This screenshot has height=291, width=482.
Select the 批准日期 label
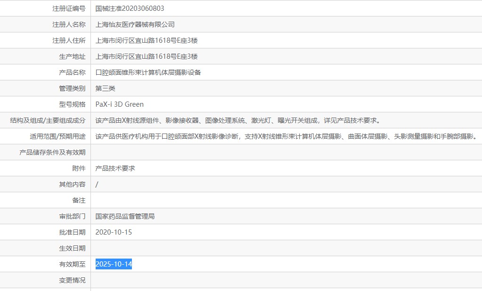72,232
